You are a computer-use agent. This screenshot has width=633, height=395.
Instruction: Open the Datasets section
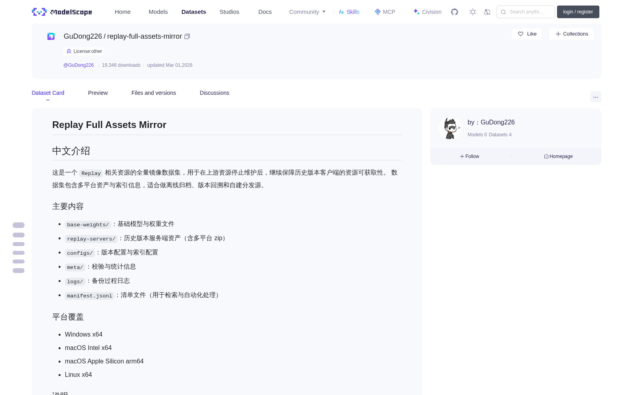[x=194, y=12]
